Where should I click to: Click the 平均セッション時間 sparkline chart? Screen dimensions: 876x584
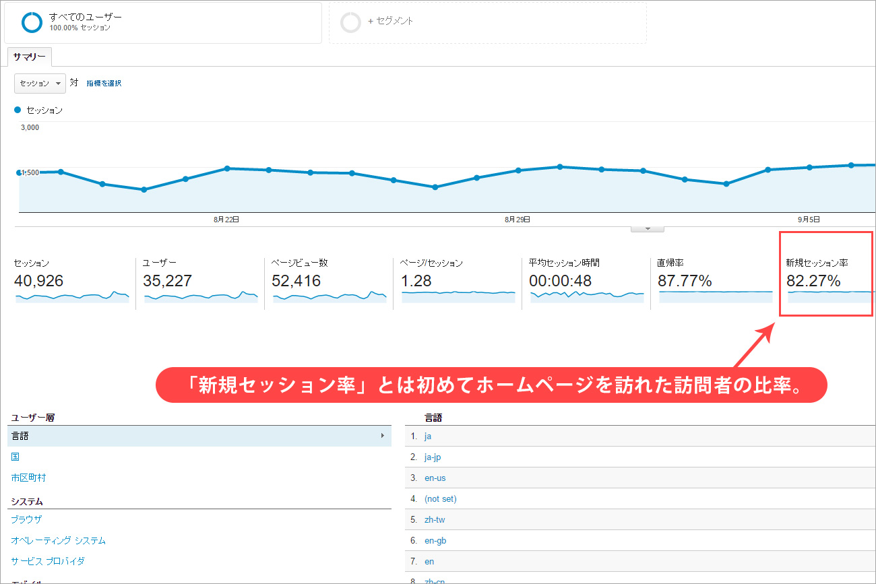coord(587,297)
